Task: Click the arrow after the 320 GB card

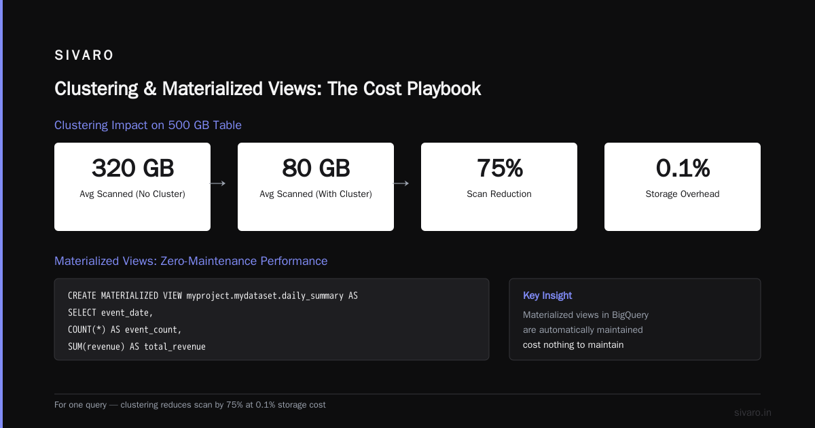Action: pos(217,183)
